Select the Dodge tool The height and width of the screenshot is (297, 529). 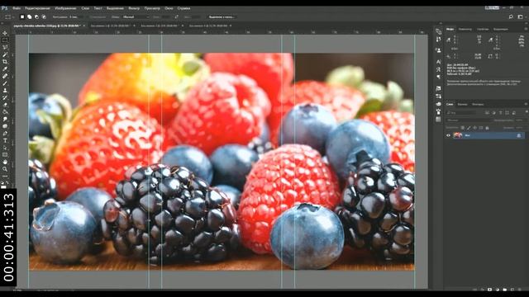point(5,126)
